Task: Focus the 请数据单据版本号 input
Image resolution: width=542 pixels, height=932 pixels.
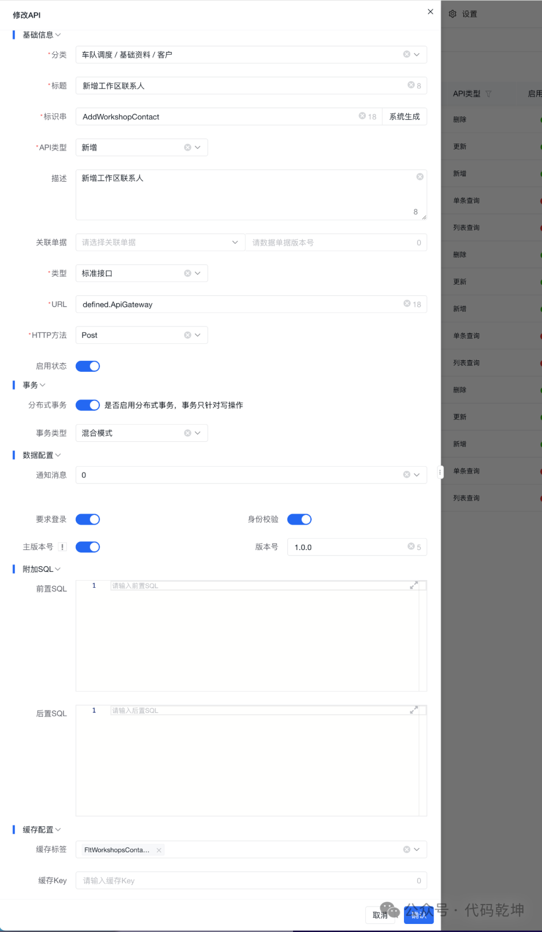Action: tap(336, 242)
